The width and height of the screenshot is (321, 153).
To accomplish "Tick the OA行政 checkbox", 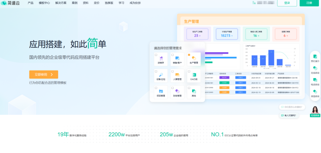I will (189, 71).
